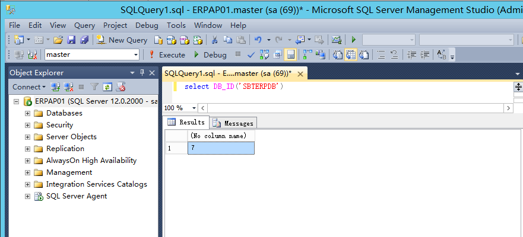The image size is (523, 237).
Task: Click the MDX query icon
Action: (x=171, y=40)
